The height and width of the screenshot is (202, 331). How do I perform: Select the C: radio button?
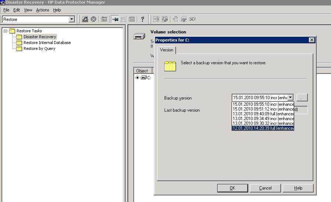pyautogui.click(x=137, y=77)
